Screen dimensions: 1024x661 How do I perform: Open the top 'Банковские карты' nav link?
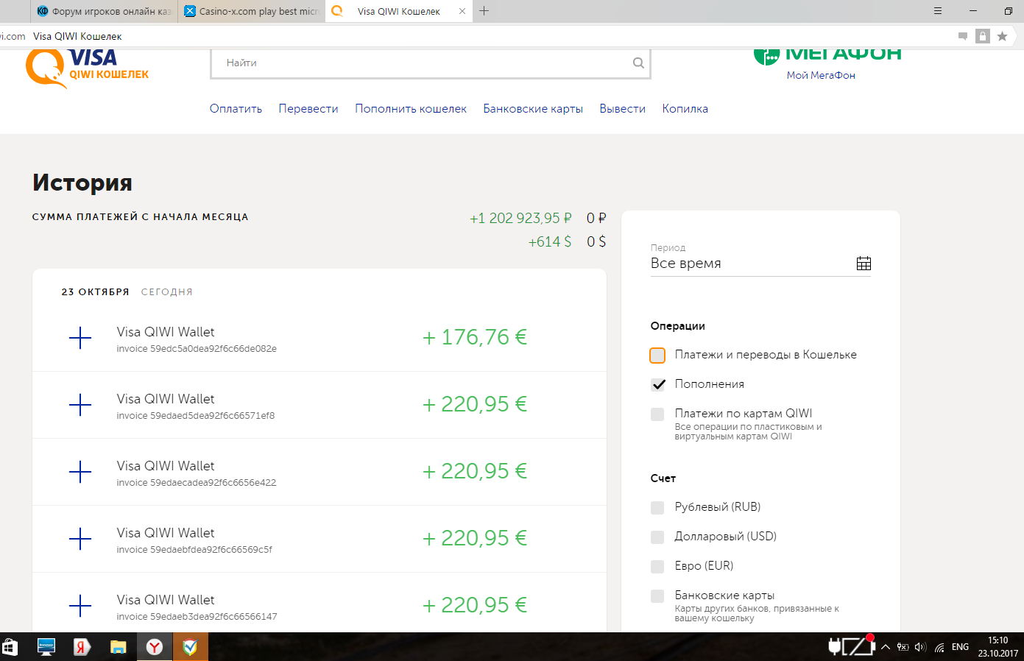click(533, 109)
